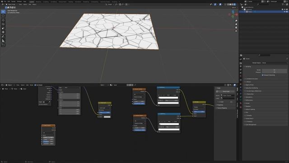This screenshot has width=289, height=163.
Task: Open the Edit menu
Action: pyautogui.click(x=9, y=1)
